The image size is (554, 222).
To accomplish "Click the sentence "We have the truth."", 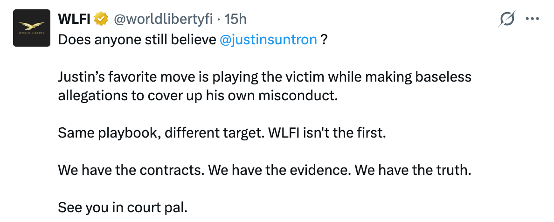I will (x=413, y=170).
